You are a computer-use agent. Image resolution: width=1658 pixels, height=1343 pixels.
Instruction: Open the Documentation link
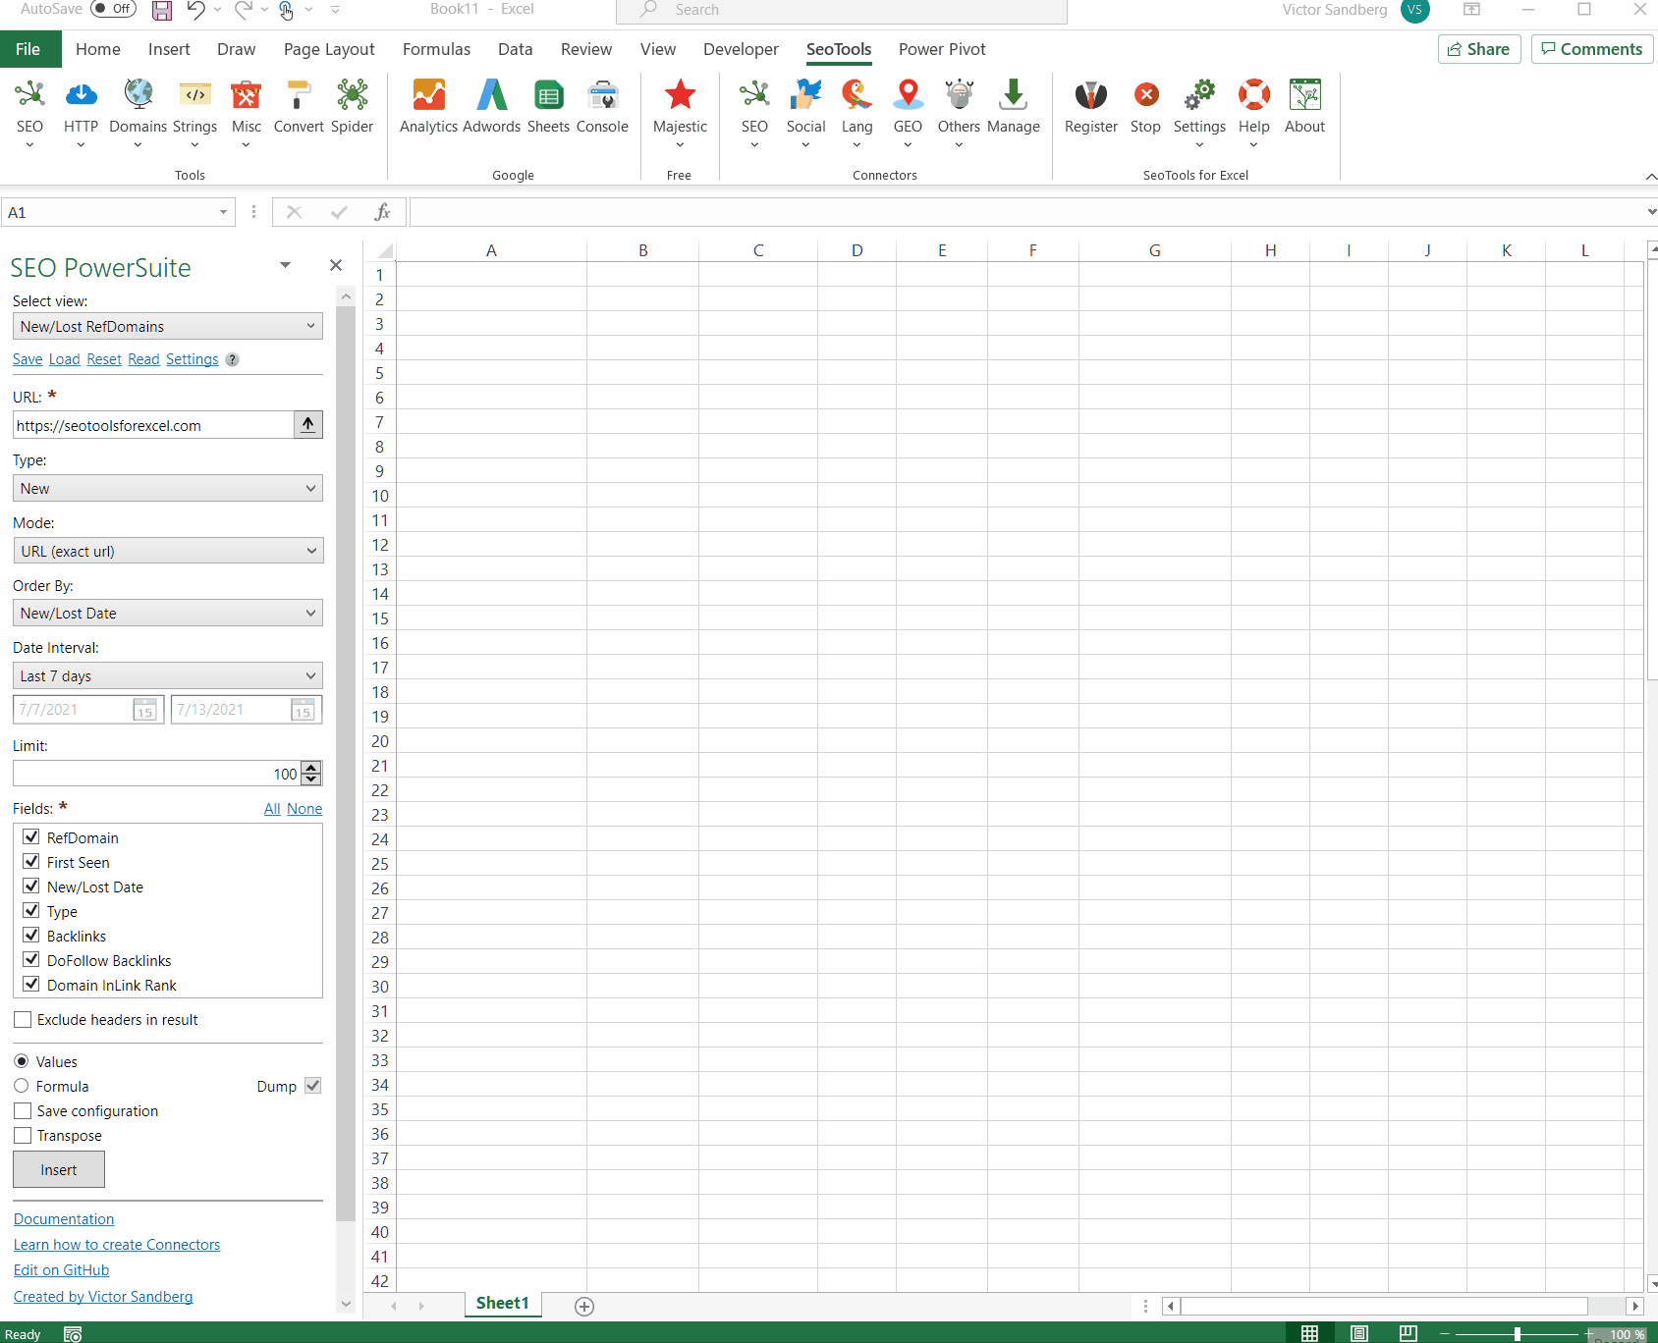(x=64, y=1218)
